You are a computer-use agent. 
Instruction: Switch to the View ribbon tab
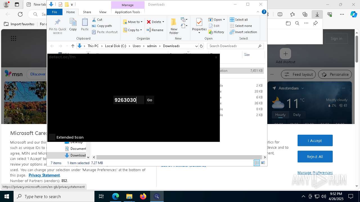[x=103, y=12]
